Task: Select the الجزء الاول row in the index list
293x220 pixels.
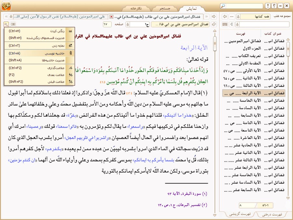Action: 254,48
